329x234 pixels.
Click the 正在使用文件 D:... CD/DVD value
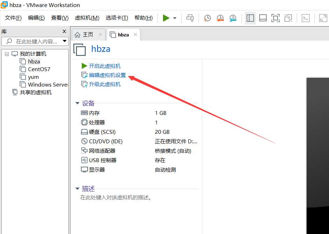176,142
